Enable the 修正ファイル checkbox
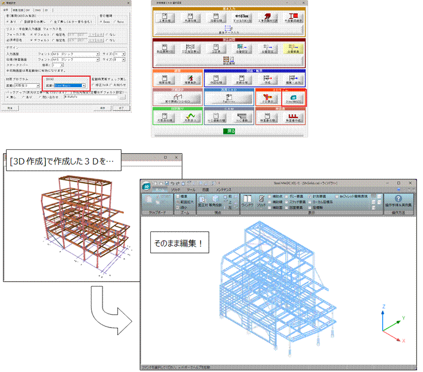The height and width of the screenshot is (372, 423). 93,85
